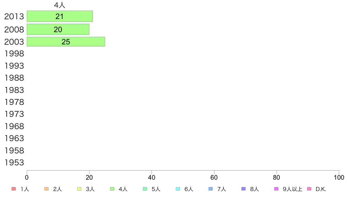Click the 1953 year label
The image size is (347, 215).
[14, 162]
